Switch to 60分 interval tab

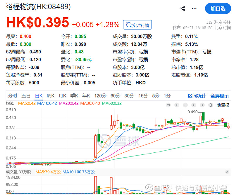click(115, 96)
